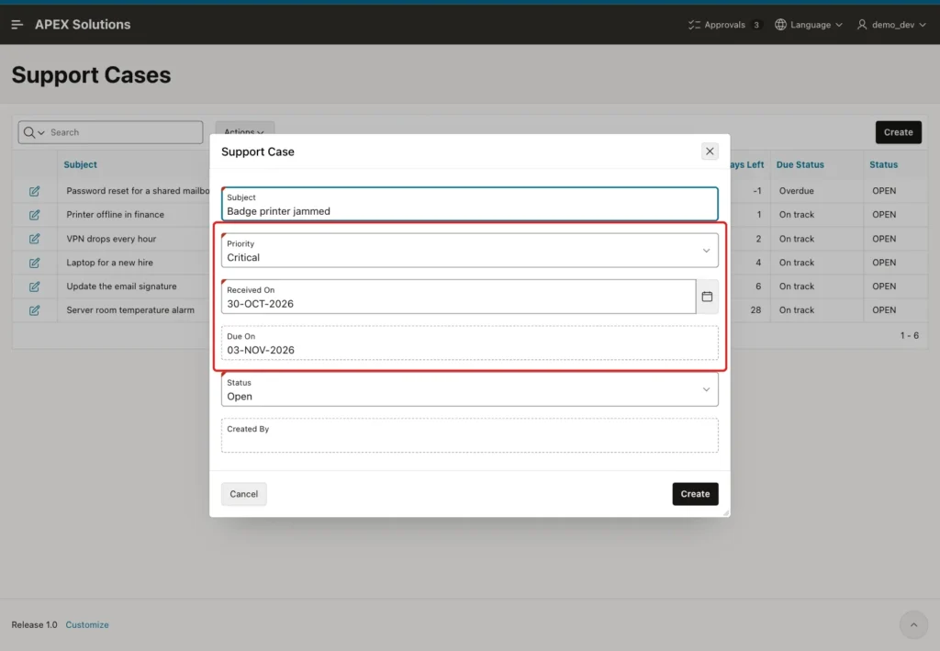Open the Customize link

(x=87, y=624)
